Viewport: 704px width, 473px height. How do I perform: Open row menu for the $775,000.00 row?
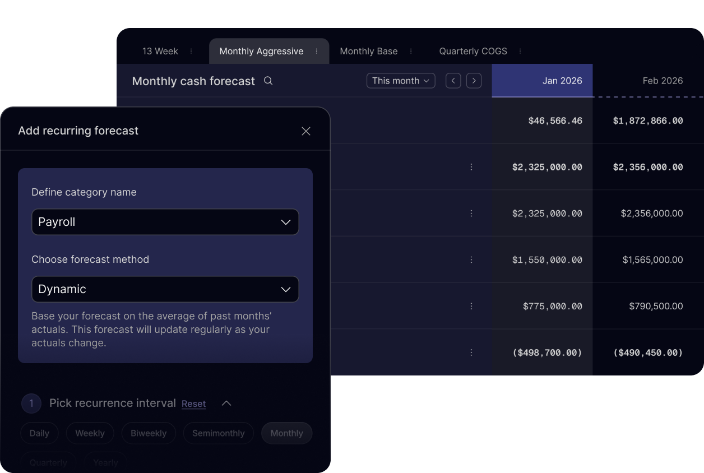tap(471, 306)
